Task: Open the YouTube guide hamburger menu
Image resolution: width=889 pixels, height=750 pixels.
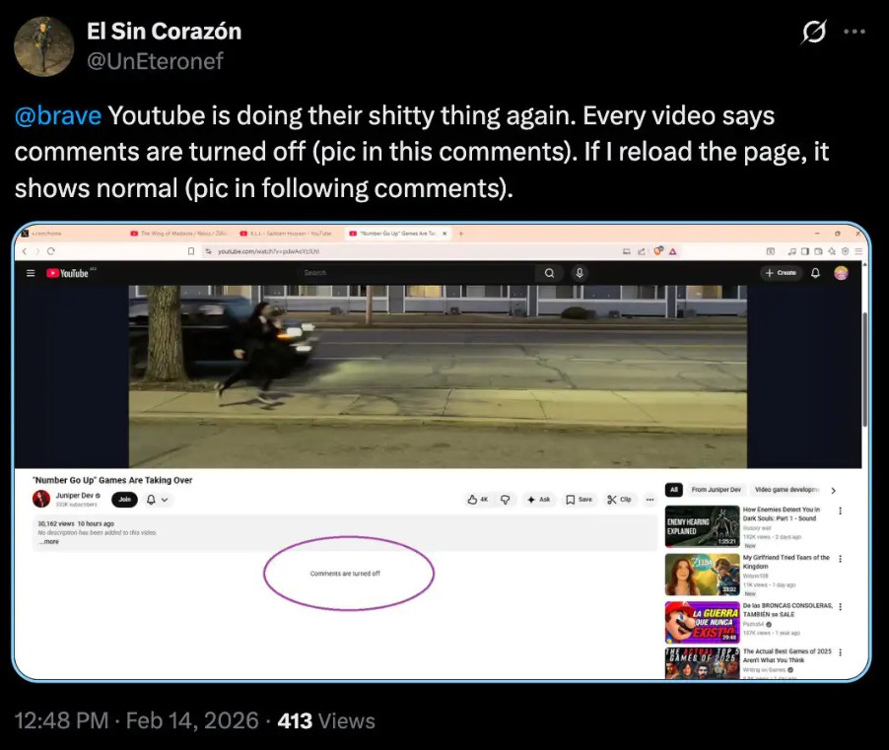Action: [31, 273]
